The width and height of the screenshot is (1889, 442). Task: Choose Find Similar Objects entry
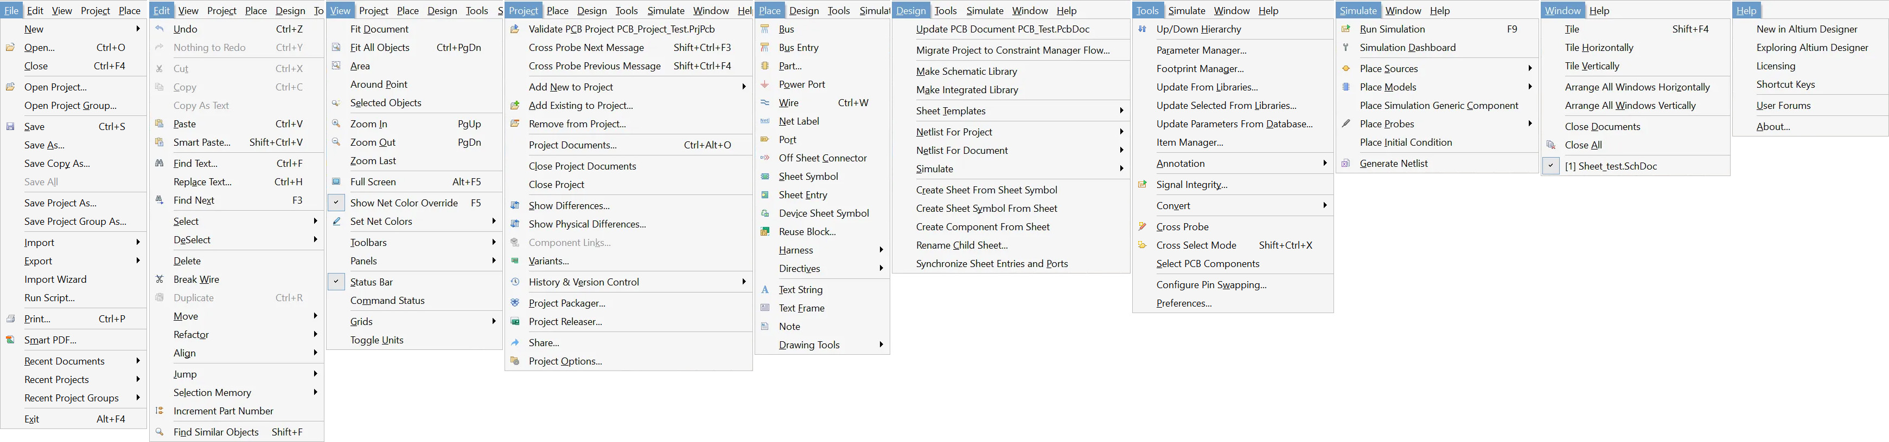[x=216, y=432]
